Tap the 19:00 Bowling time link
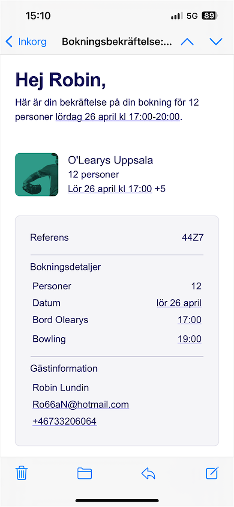 [x=190, y=339]
